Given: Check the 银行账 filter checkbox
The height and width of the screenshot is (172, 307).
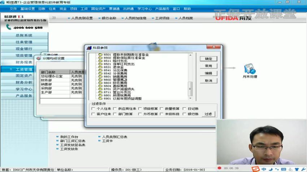Looking at the screenshot, I should coord(184,114).
